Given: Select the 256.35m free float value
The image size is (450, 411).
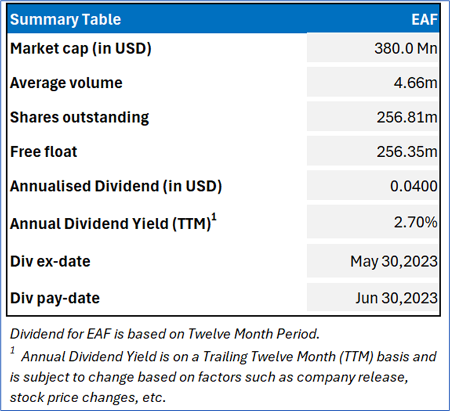Looking at the screenshot, I should (407, 151).
